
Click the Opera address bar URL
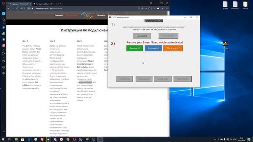[49, 8]
